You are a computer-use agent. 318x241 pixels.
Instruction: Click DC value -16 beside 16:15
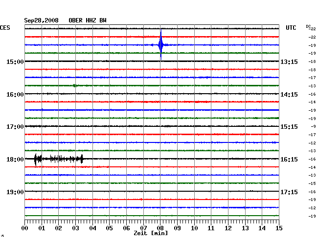(312, 159)
